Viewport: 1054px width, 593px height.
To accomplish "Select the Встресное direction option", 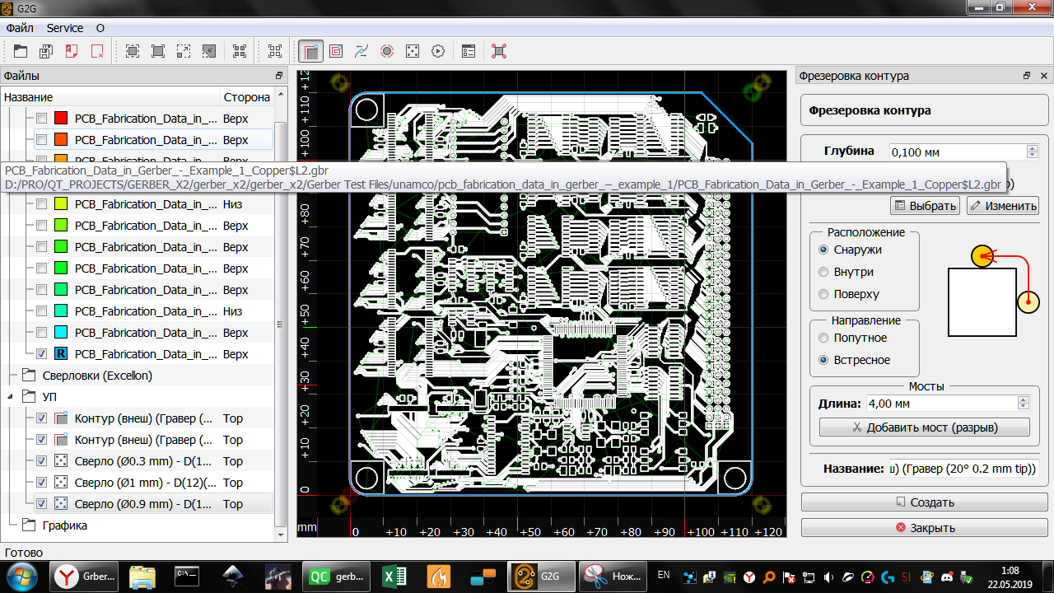I will click(x=824, y=360).
